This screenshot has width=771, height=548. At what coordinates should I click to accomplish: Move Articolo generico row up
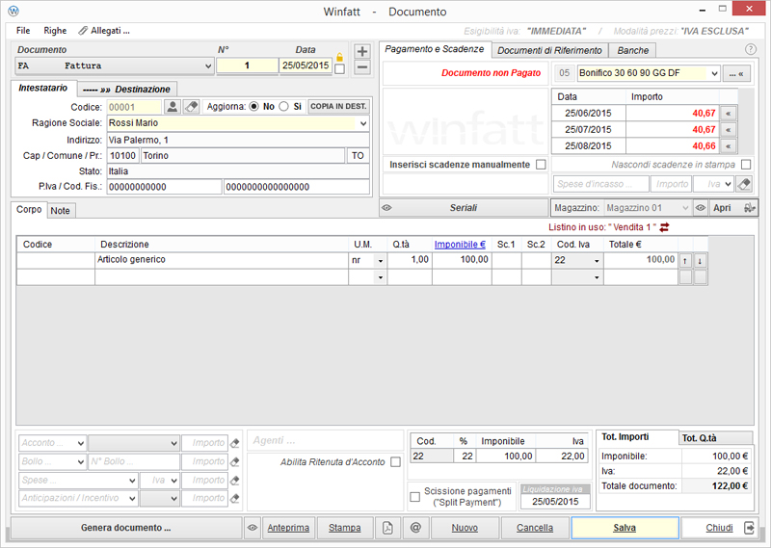(685, 261)
